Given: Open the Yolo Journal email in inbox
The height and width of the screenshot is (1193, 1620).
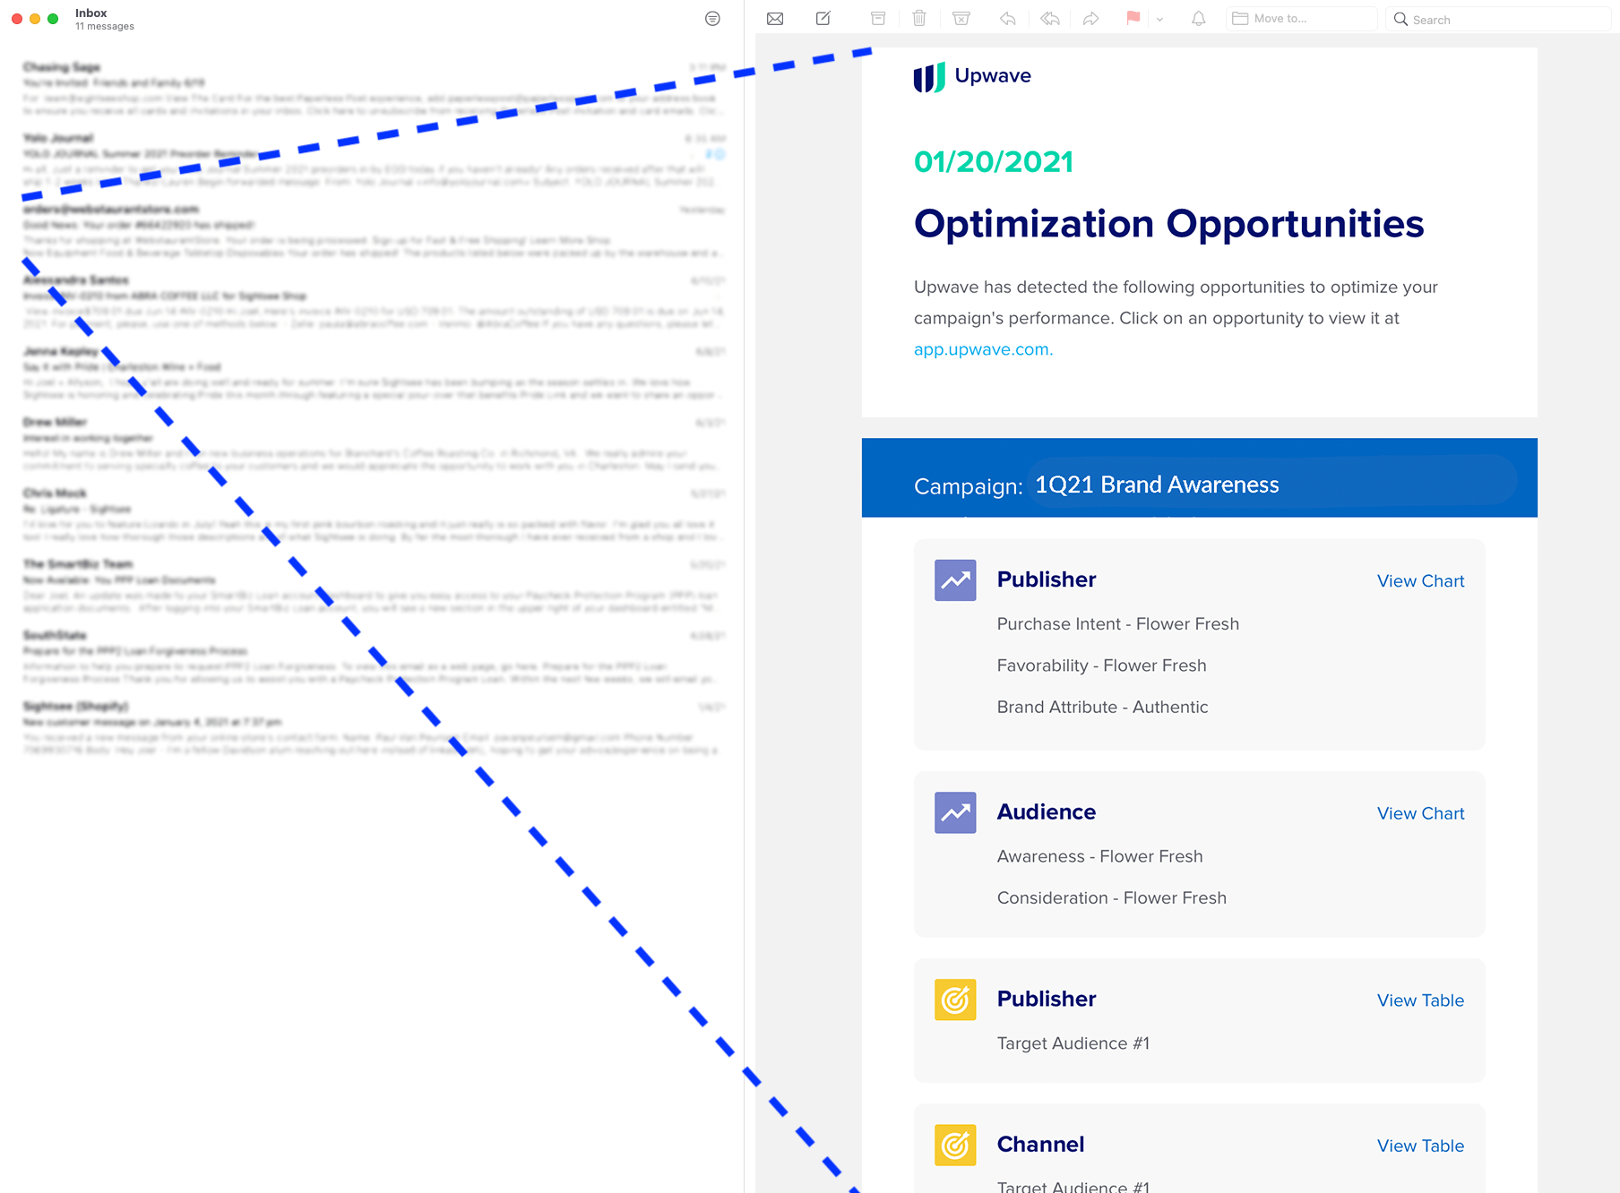Looking at the screenshot, I should [x=374, y=160].
